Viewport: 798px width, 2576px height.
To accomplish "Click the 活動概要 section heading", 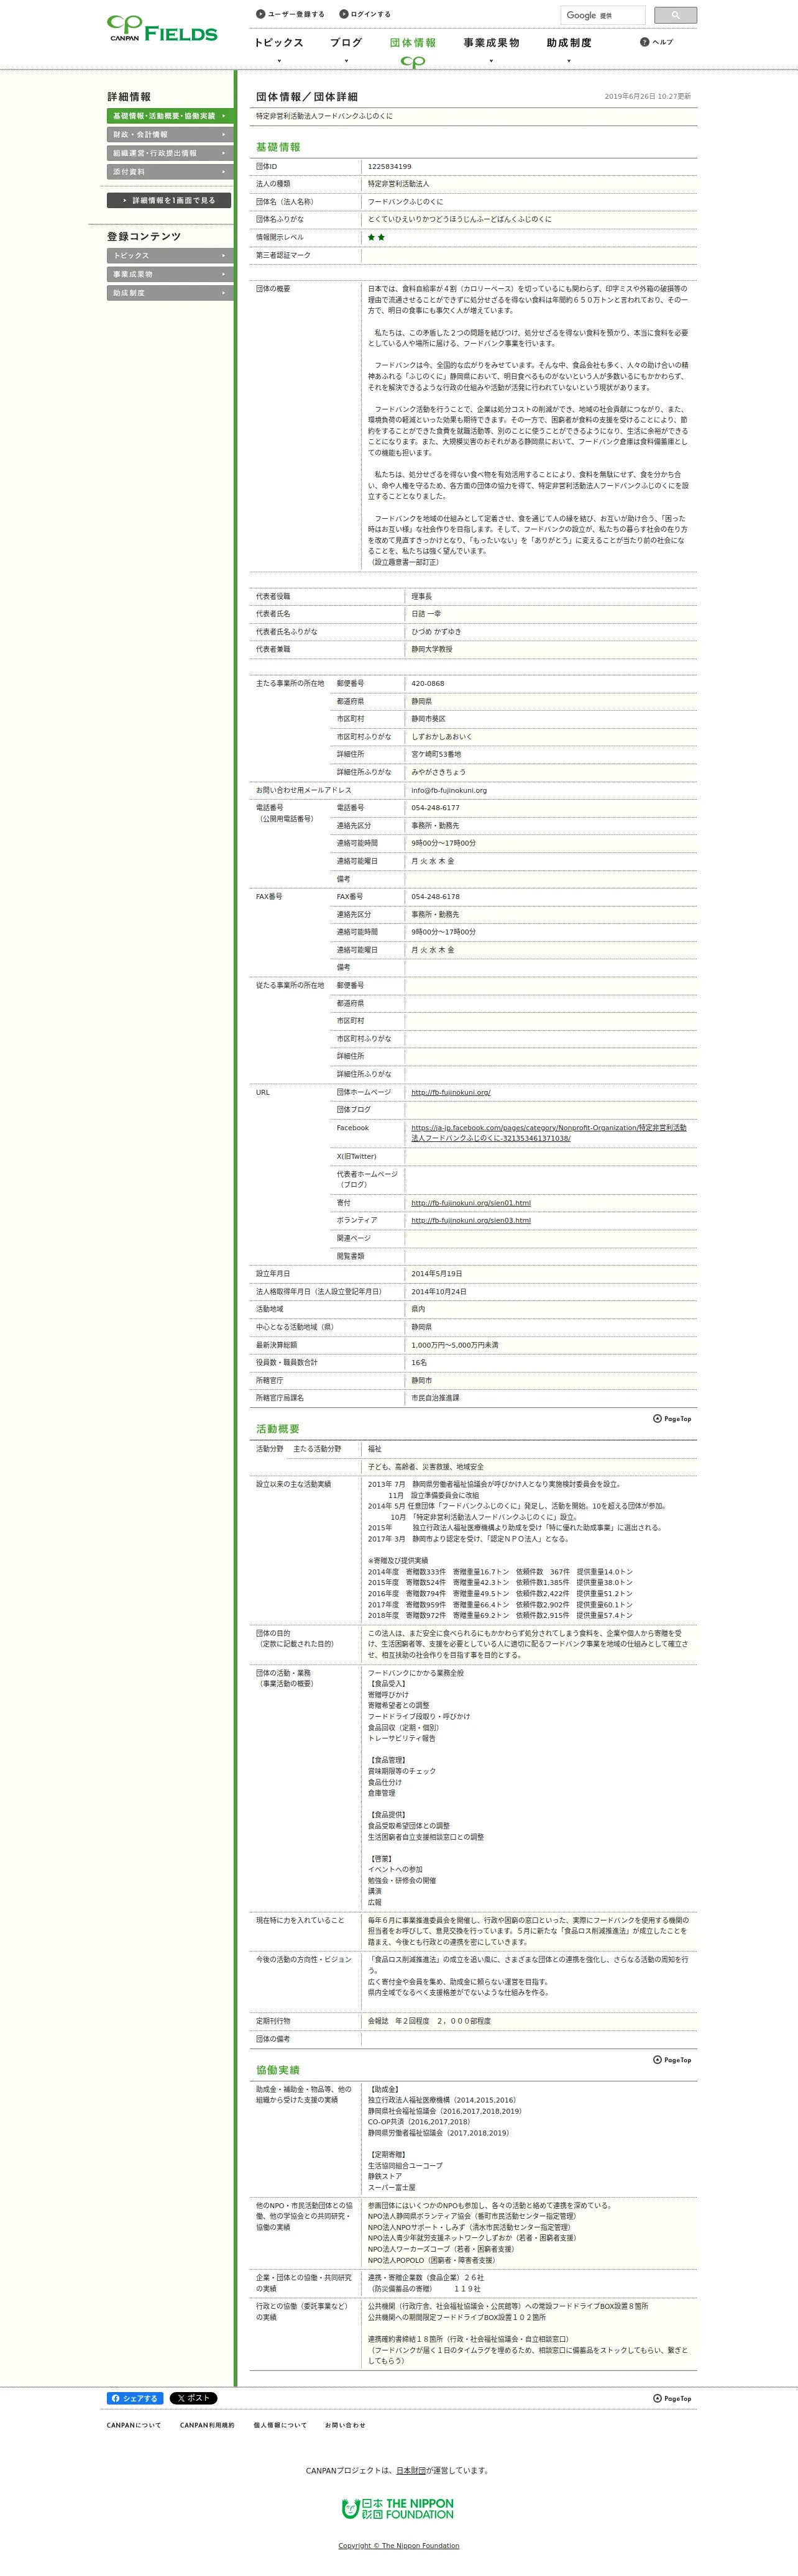I will pyautogui.click(x=278, y=1429).
